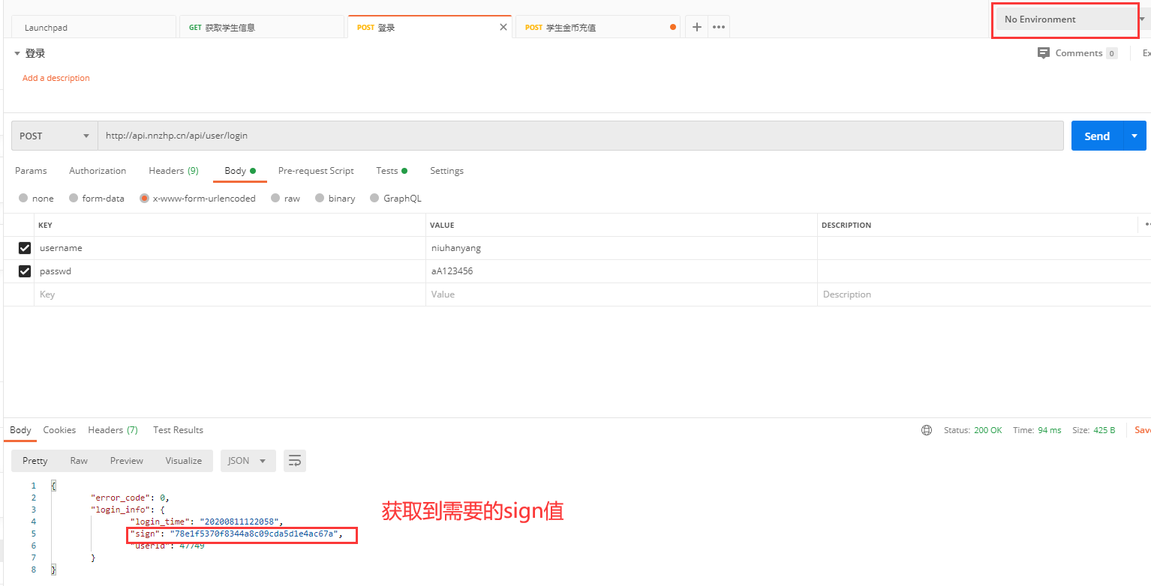Click the unsaved-changes dot on 学生金币充值 tab
The width and height of the screenshot is (1151, 586).
coord(672,26)
